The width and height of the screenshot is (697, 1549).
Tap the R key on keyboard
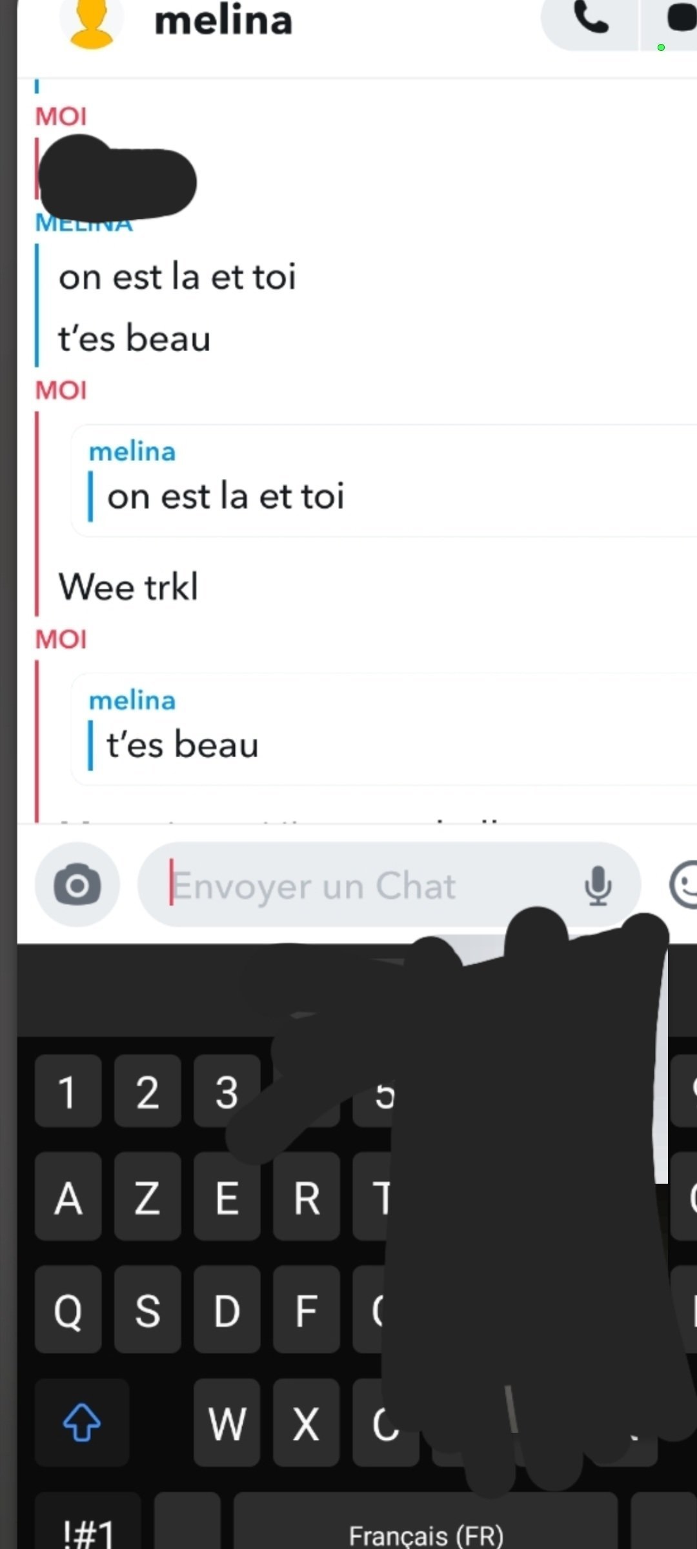pos(307,1199)
